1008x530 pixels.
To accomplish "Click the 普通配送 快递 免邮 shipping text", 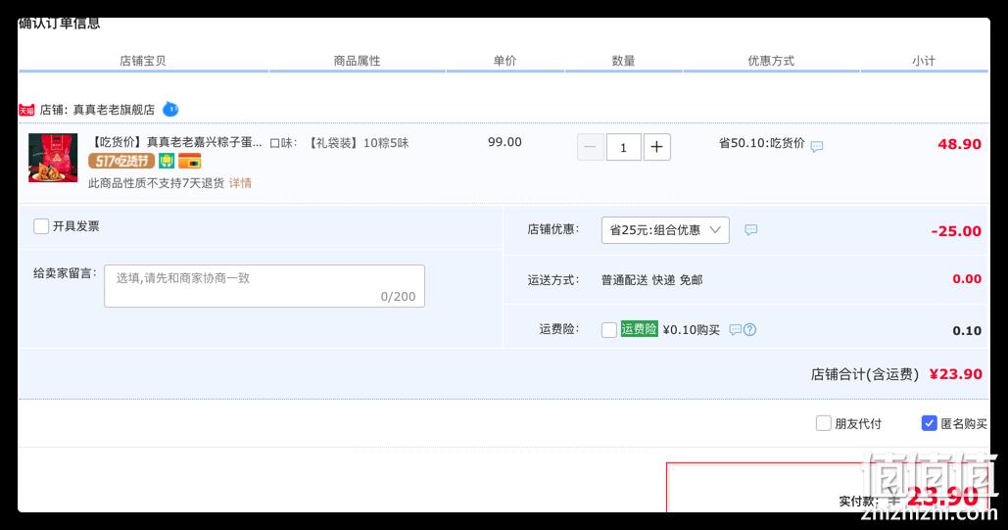I will (x=651, y=280).
